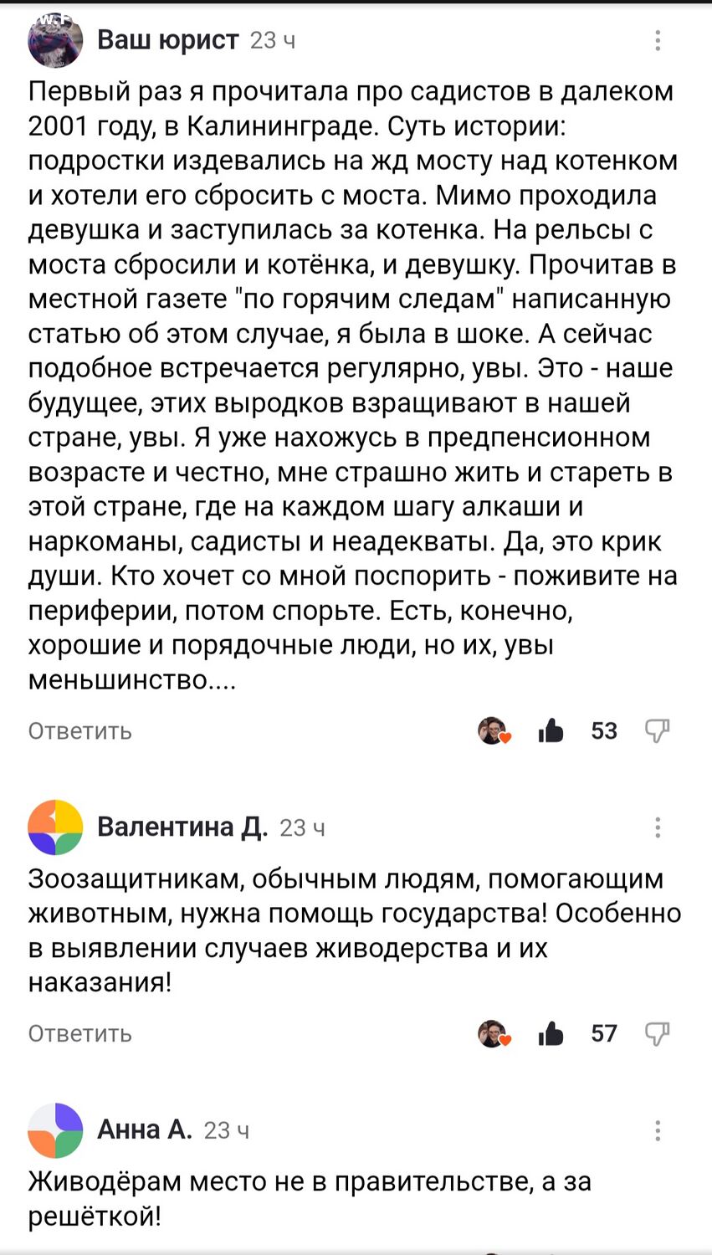Tap the 57 likes counter
This screenshot has height=1255, width=712.
[604, 1034]
